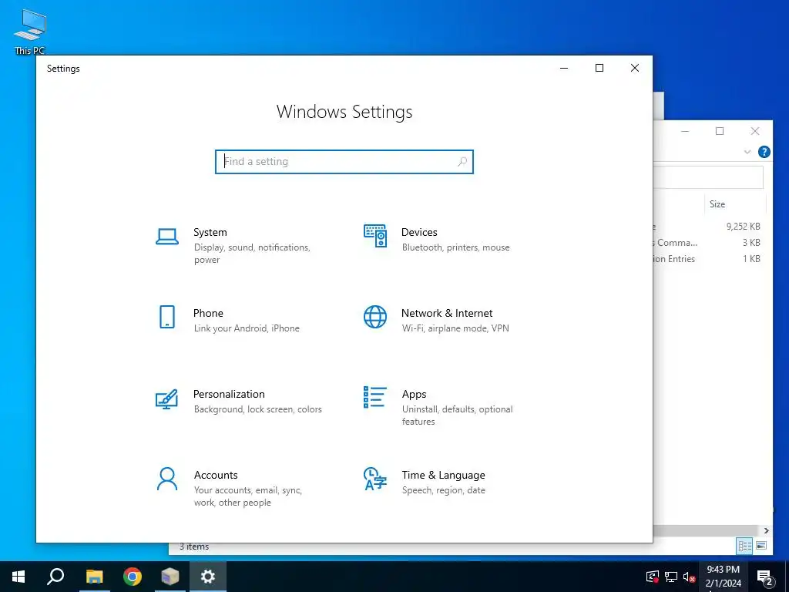The height and width of the screenshot is (592, 789).
Task: Click the Settings gear on the taskbar
Action: pos(208,577)
